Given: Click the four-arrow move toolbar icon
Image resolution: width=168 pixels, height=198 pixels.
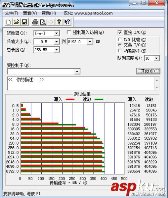Looking at the screenshot, I should [x=51, y=22].
